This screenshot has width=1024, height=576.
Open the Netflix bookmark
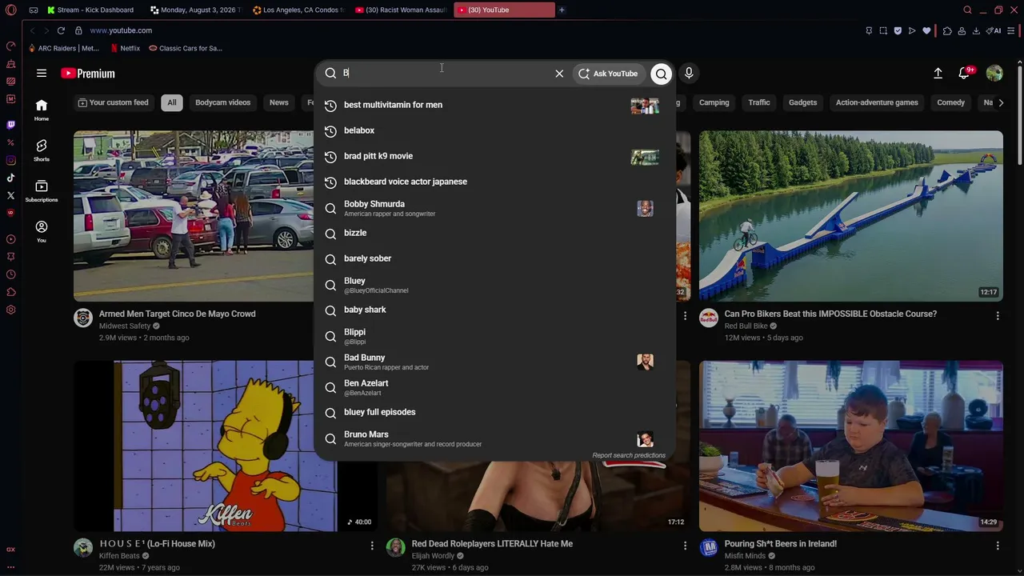pyautogui.click(x=125, y=48)
